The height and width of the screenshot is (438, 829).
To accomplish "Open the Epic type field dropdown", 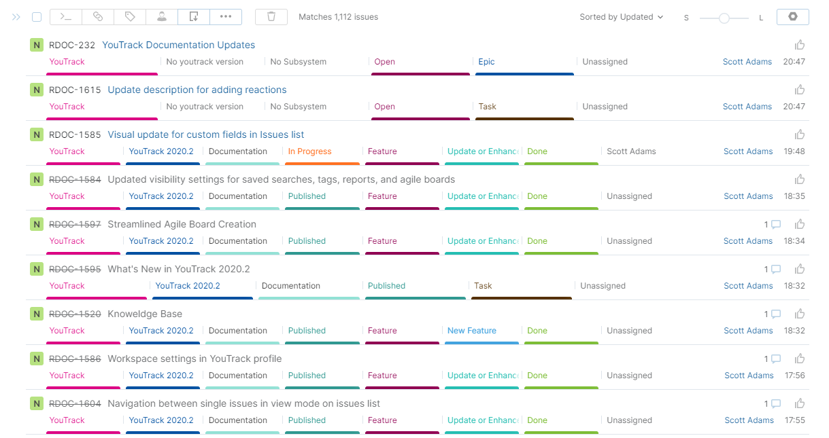I will (486, 62).
